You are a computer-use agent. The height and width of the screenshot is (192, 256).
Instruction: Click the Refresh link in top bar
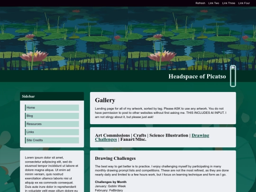click(201, 3)
